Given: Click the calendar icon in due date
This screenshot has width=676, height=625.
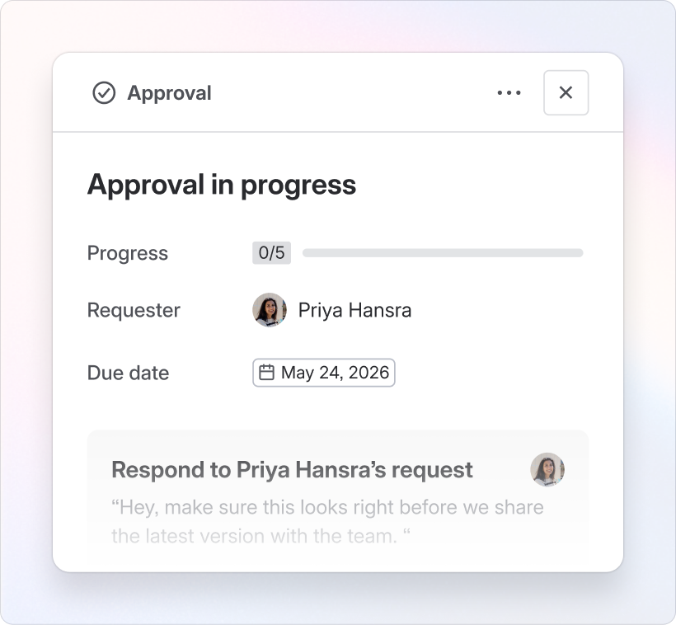Looking at the screenshot, I should [266, 372].
